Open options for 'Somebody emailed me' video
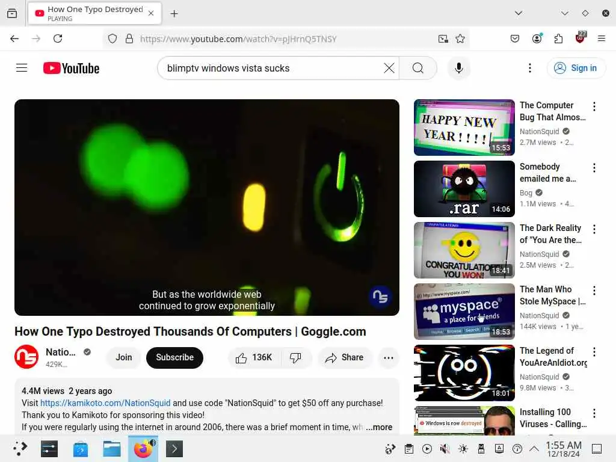Image resolution: width=616 pixels, height=462 pixels. [594, 168]
